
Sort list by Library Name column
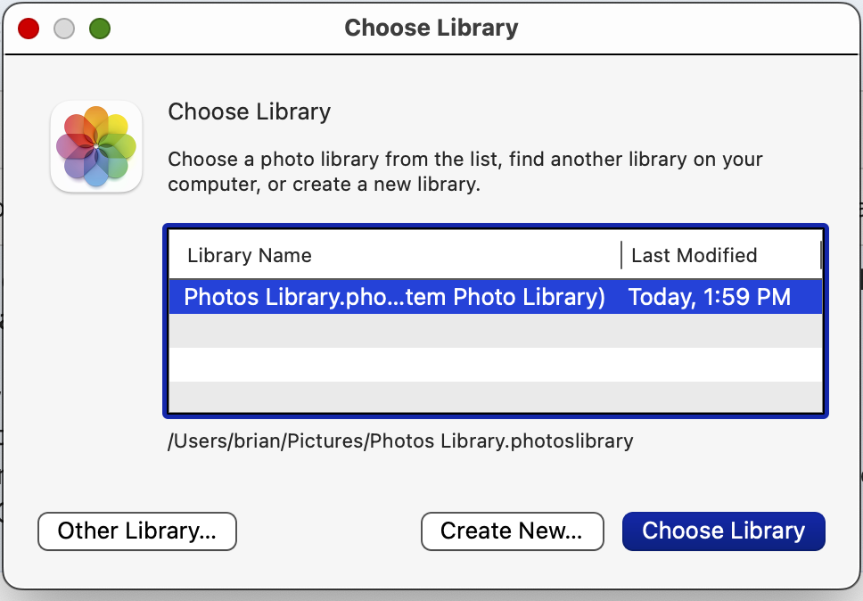[x=250, y=256]
